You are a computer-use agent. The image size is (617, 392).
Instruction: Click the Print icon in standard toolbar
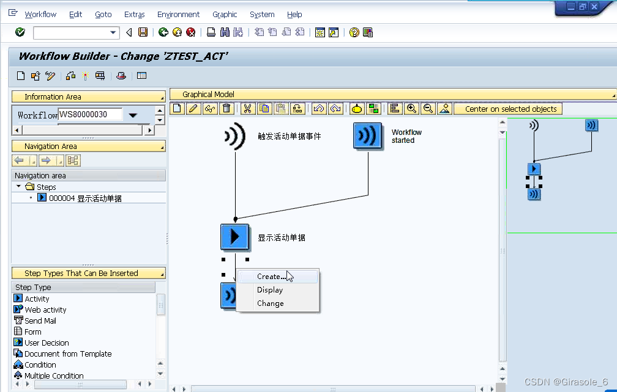click(211, 32)
